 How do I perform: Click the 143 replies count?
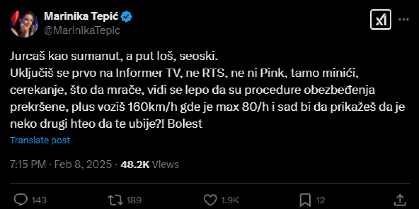click(39, 200)
